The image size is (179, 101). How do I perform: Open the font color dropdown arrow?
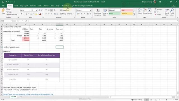tap(42, 14)
